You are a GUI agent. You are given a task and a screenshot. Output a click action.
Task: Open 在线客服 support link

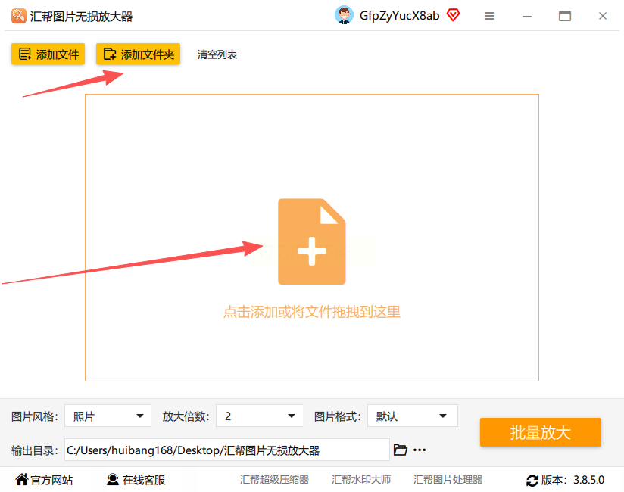coord(136,480)
